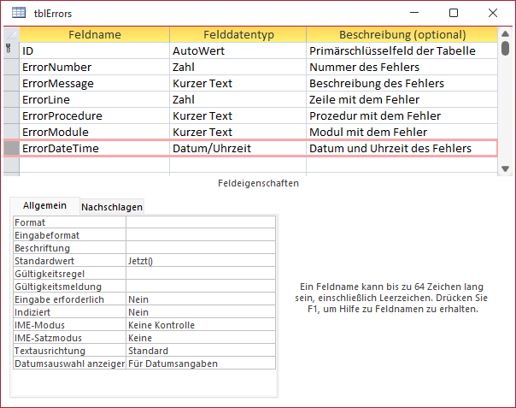This screenshot has height=408, width=516.
Task: Select the row selector of ErrorMessage
Action: [11, 83]
